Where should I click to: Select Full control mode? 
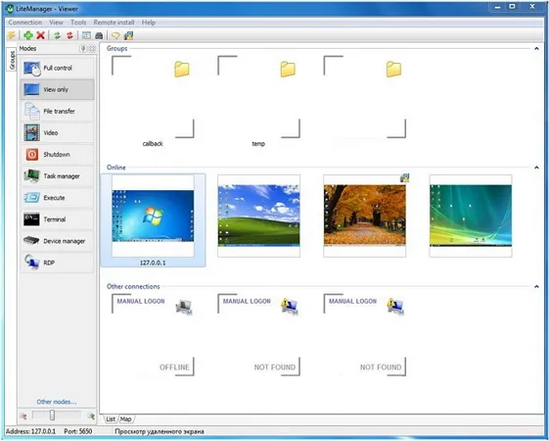click(x=57, y=68)
